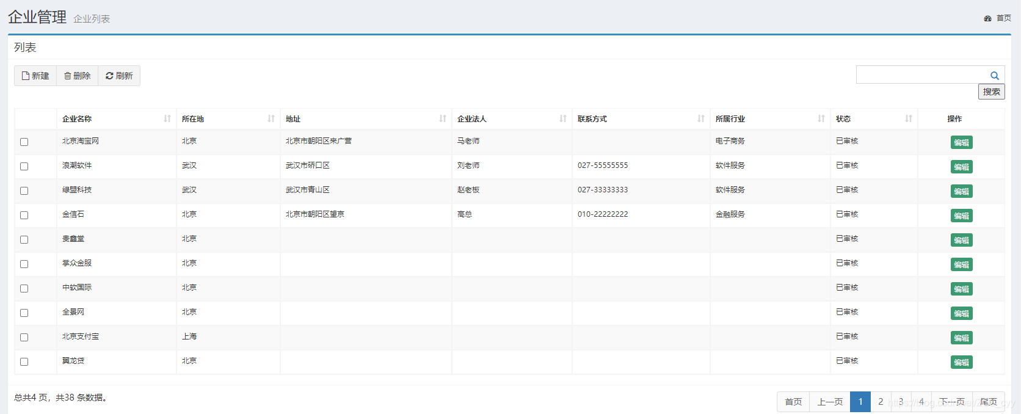1021x414 pixels.
Task: Edit the 全景网 entry
Action: [961, 313]
